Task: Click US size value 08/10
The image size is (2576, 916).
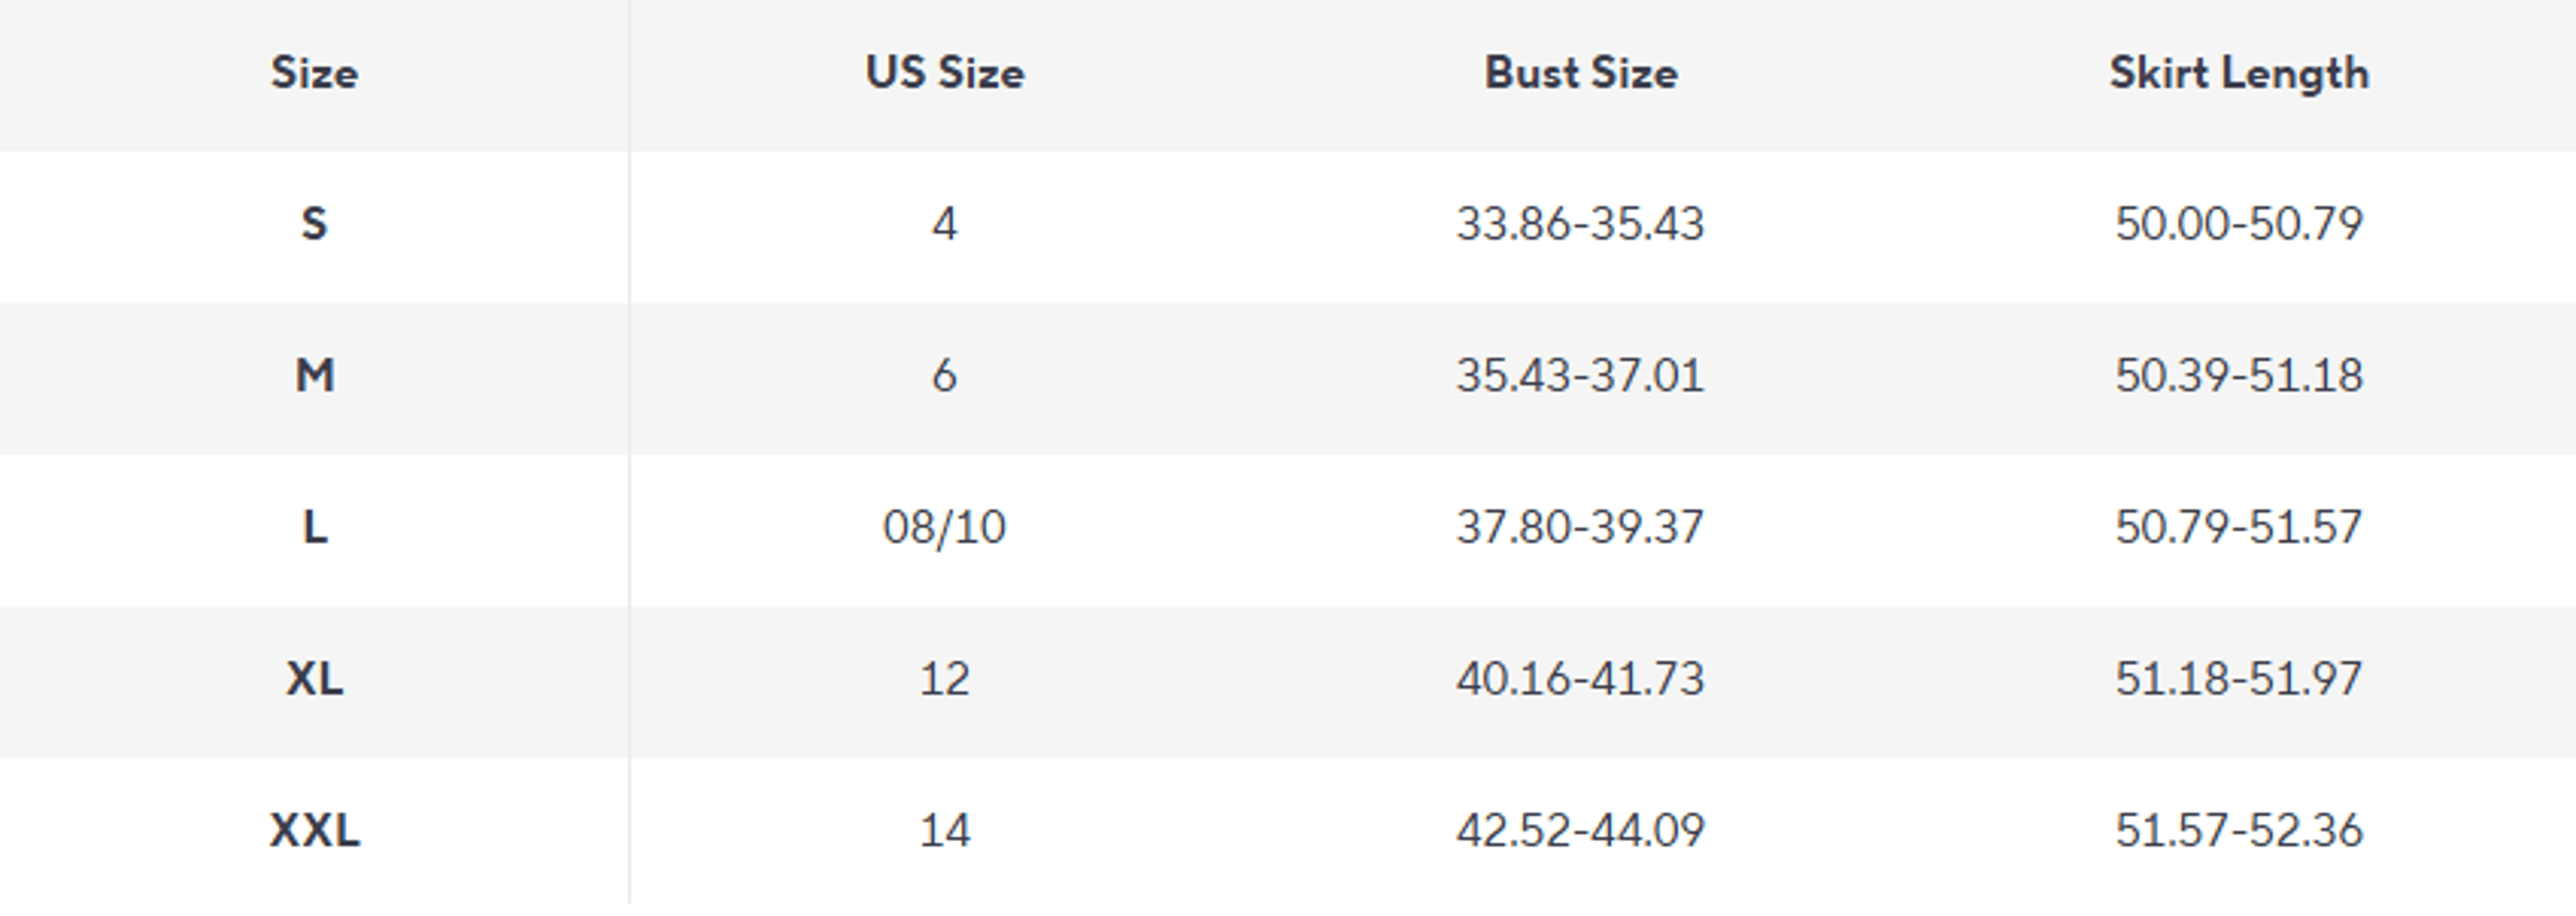Action: click(x=945, y=527)
